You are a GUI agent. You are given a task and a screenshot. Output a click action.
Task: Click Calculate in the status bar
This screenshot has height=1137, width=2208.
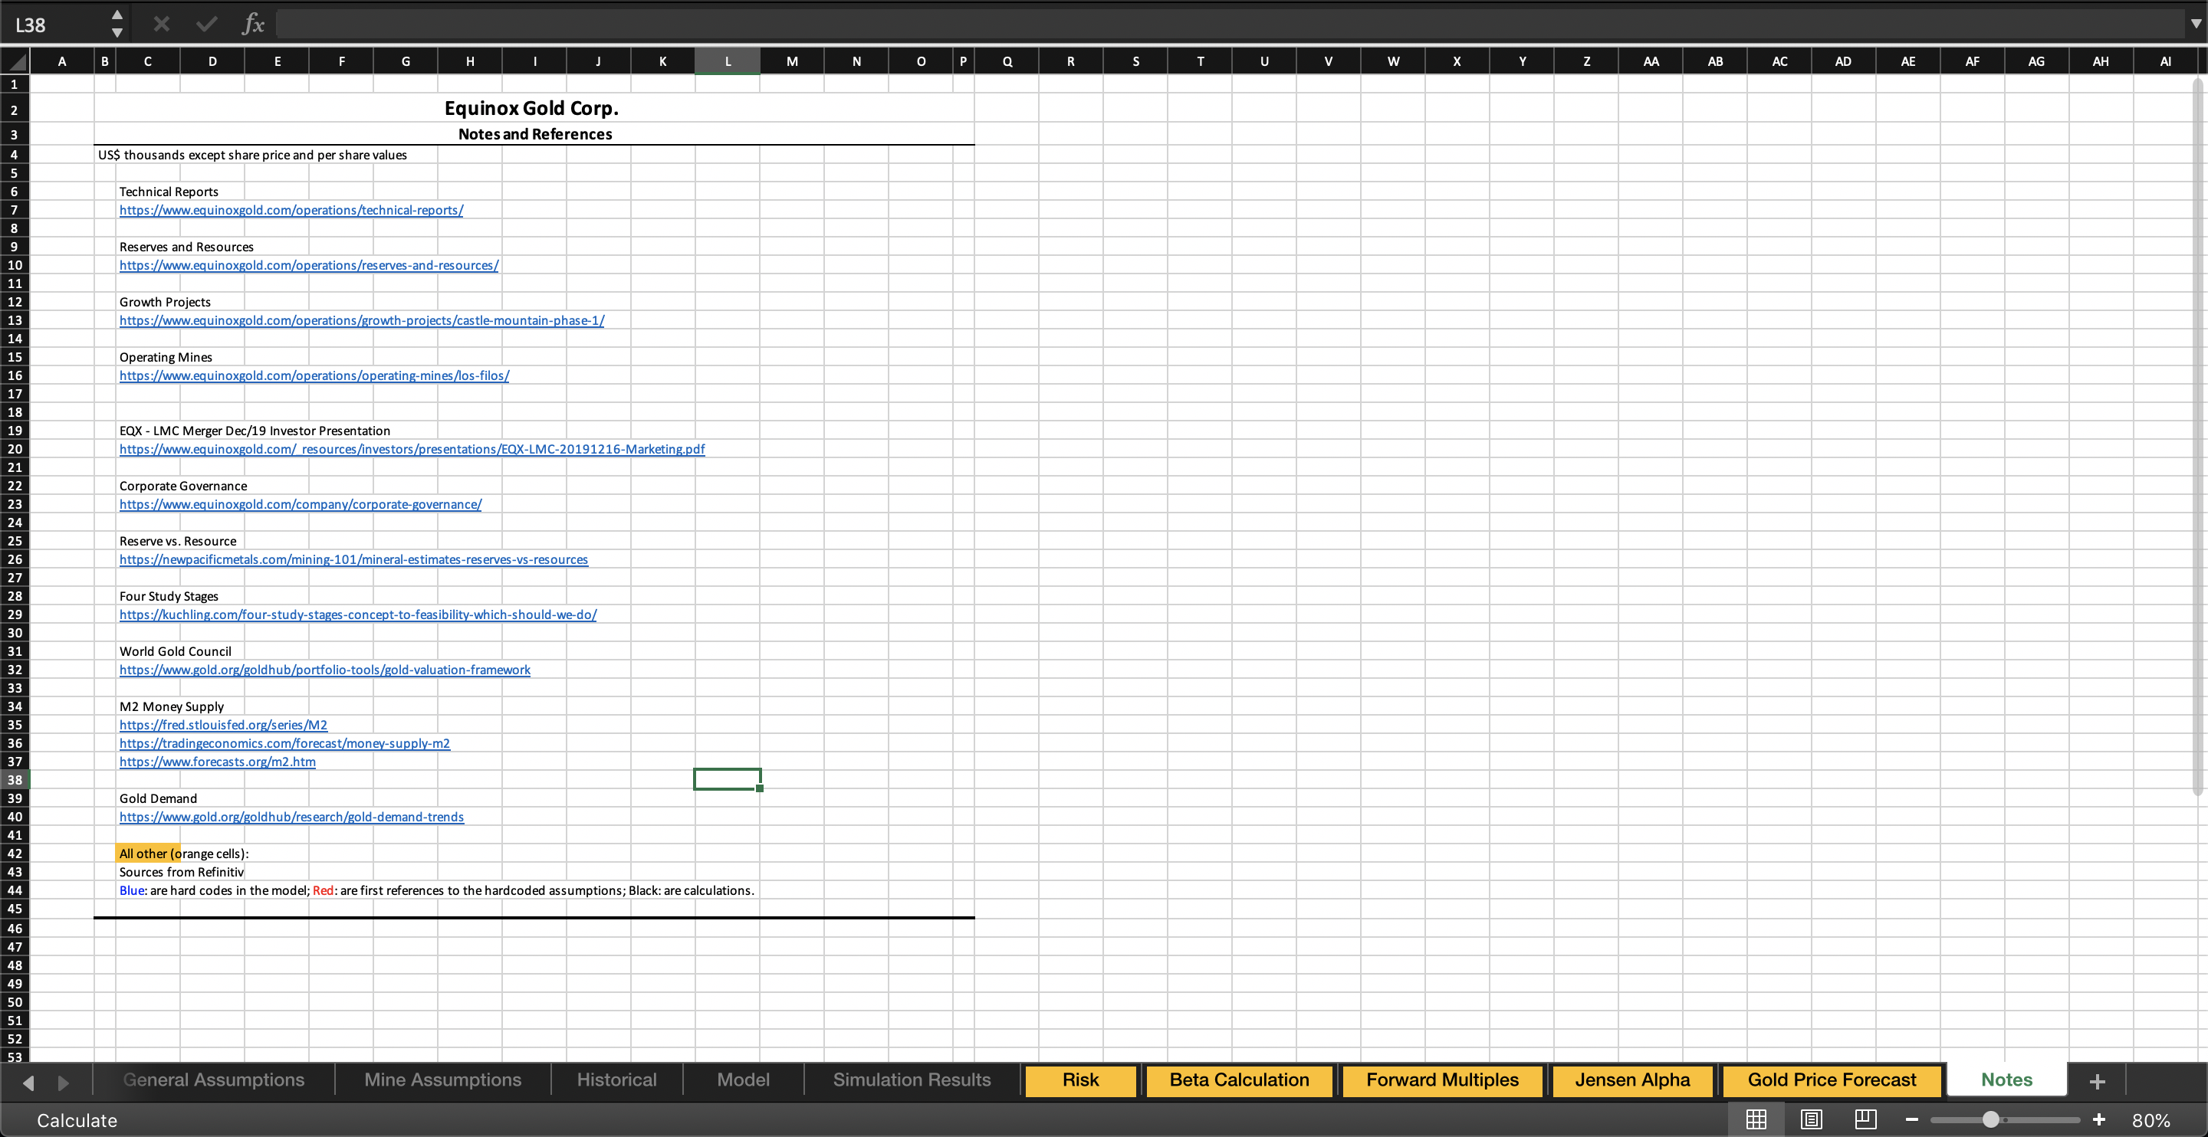[x=77, y=1120]
